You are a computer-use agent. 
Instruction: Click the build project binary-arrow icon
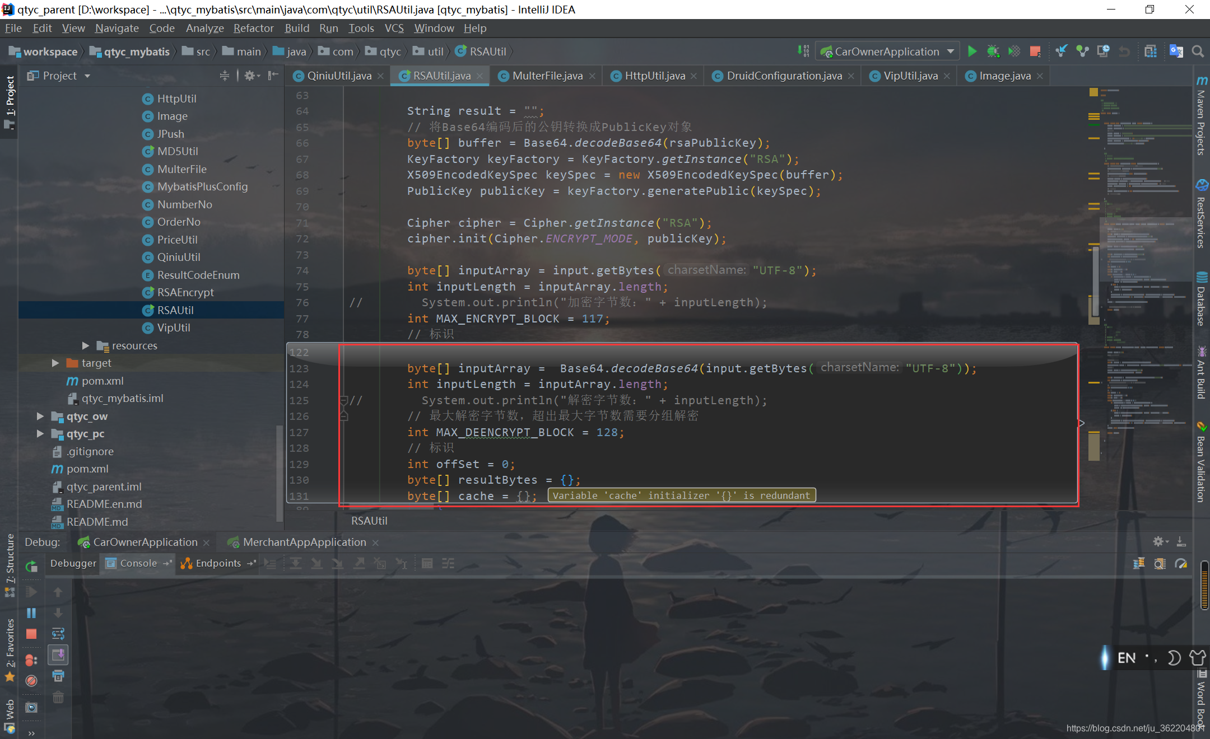coord(803,52)
